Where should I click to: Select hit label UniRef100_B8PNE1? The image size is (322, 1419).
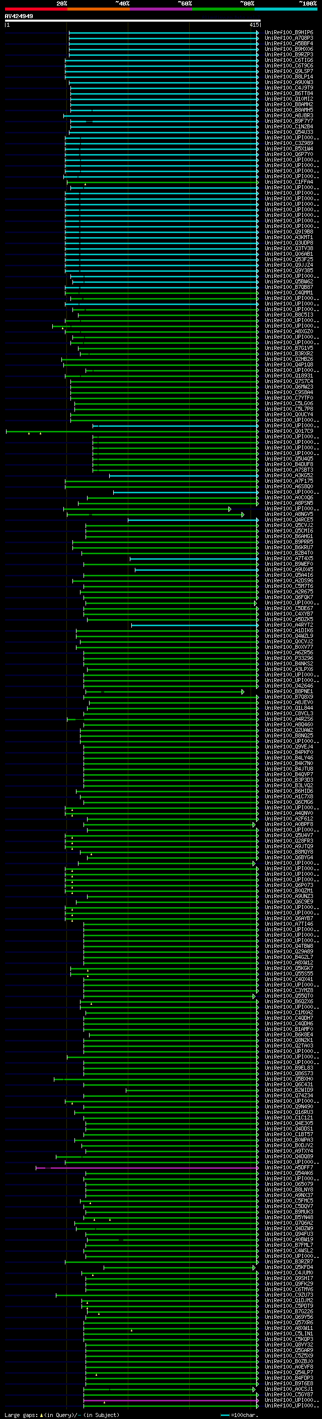tap(289, 691)
